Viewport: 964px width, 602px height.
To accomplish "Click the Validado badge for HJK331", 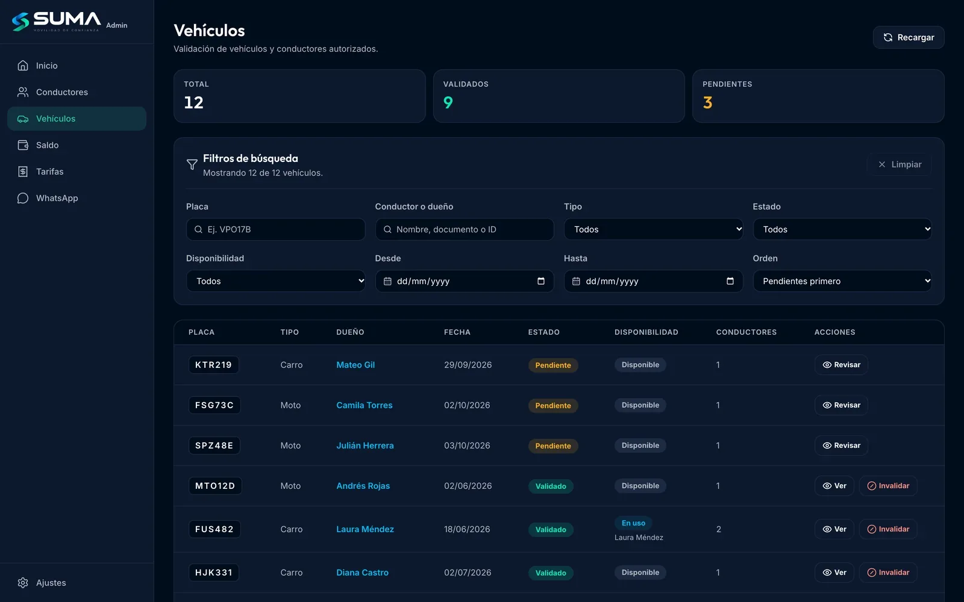I will coord(551,573).
